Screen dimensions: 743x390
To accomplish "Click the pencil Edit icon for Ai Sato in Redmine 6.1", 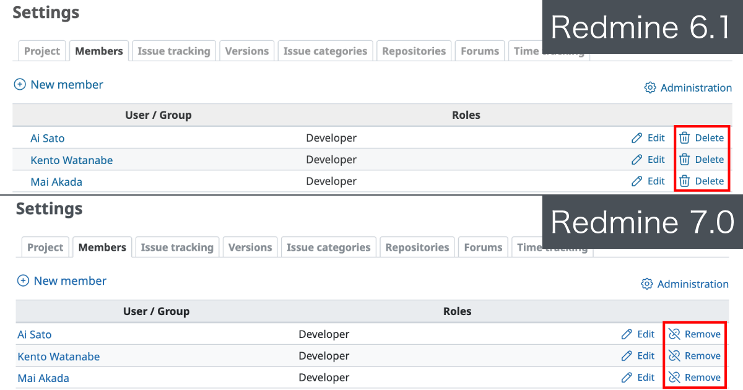I will [636, 137].
